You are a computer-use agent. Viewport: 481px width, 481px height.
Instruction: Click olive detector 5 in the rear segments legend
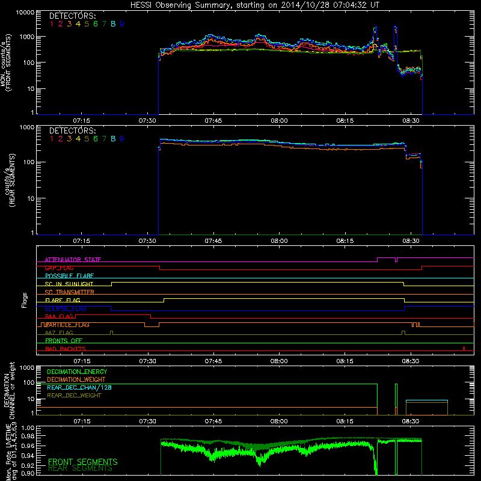(87, 139)
